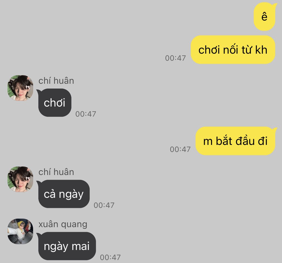The height and width of the screenshot is (263, 282).
Task: Select the "m bắt đầu đi" message bubble
Action: tap(236, 141)
